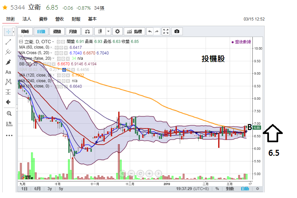Switch to 月線 monthly chart
Screen dimensions: 297x198
click(x=73, y=31)
